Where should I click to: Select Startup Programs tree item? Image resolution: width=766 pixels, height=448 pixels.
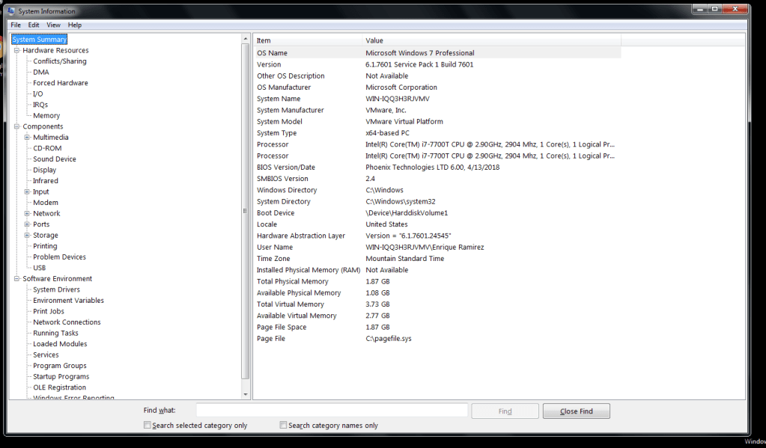tap(61, 377)
